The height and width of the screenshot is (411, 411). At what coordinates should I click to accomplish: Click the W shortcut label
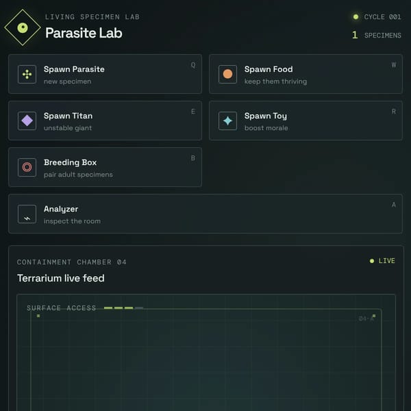click(394, 65)
